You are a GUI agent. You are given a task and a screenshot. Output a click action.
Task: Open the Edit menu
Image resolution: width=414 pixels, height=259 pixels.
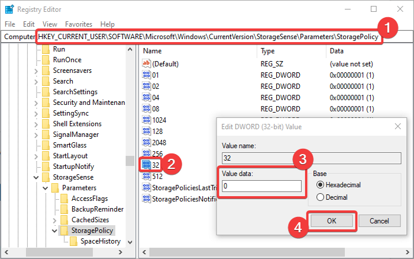(x=29, y=24)
